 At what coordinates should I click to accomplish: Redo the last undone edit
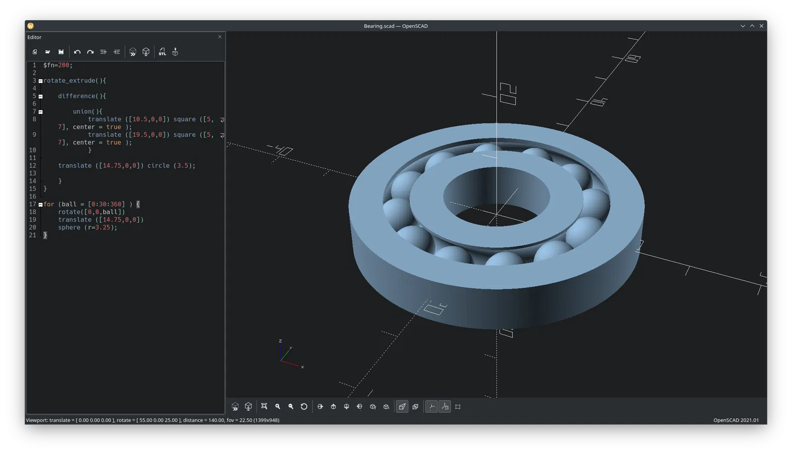90,52
